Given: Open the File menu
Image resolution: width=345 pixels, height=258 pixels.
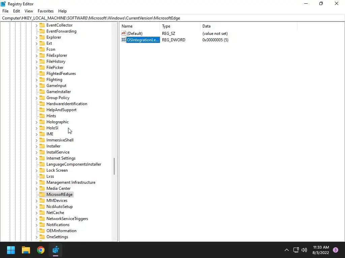Looking at the screenshot, I should (5, 11).
